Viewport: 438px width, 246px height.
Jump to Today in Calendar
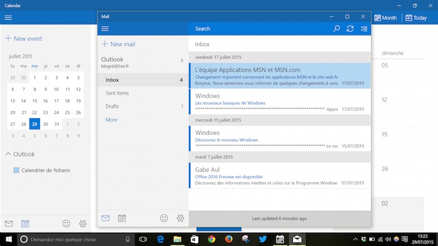click(416, 18)
